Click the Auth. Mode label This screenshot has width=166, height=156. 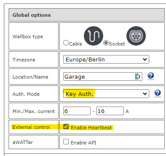26,94
